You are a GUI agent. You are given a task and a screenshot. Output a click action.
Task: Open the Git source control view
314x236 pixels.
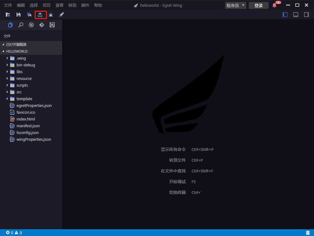[x=42, y=25]
